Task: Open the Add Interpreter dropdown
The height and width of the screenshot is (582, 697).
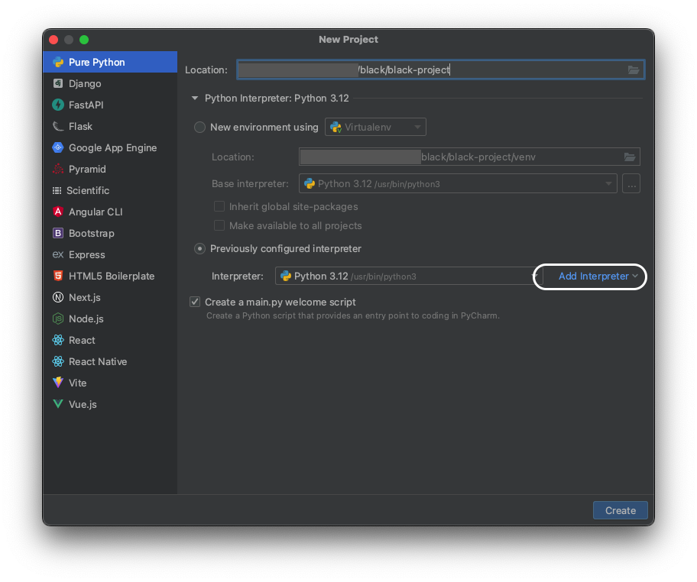Action: point(598,276)
